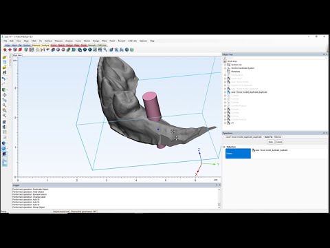Viewport: 330px width, 248px height.
Task: Select the #1 tree item
Action: point(232,123)
